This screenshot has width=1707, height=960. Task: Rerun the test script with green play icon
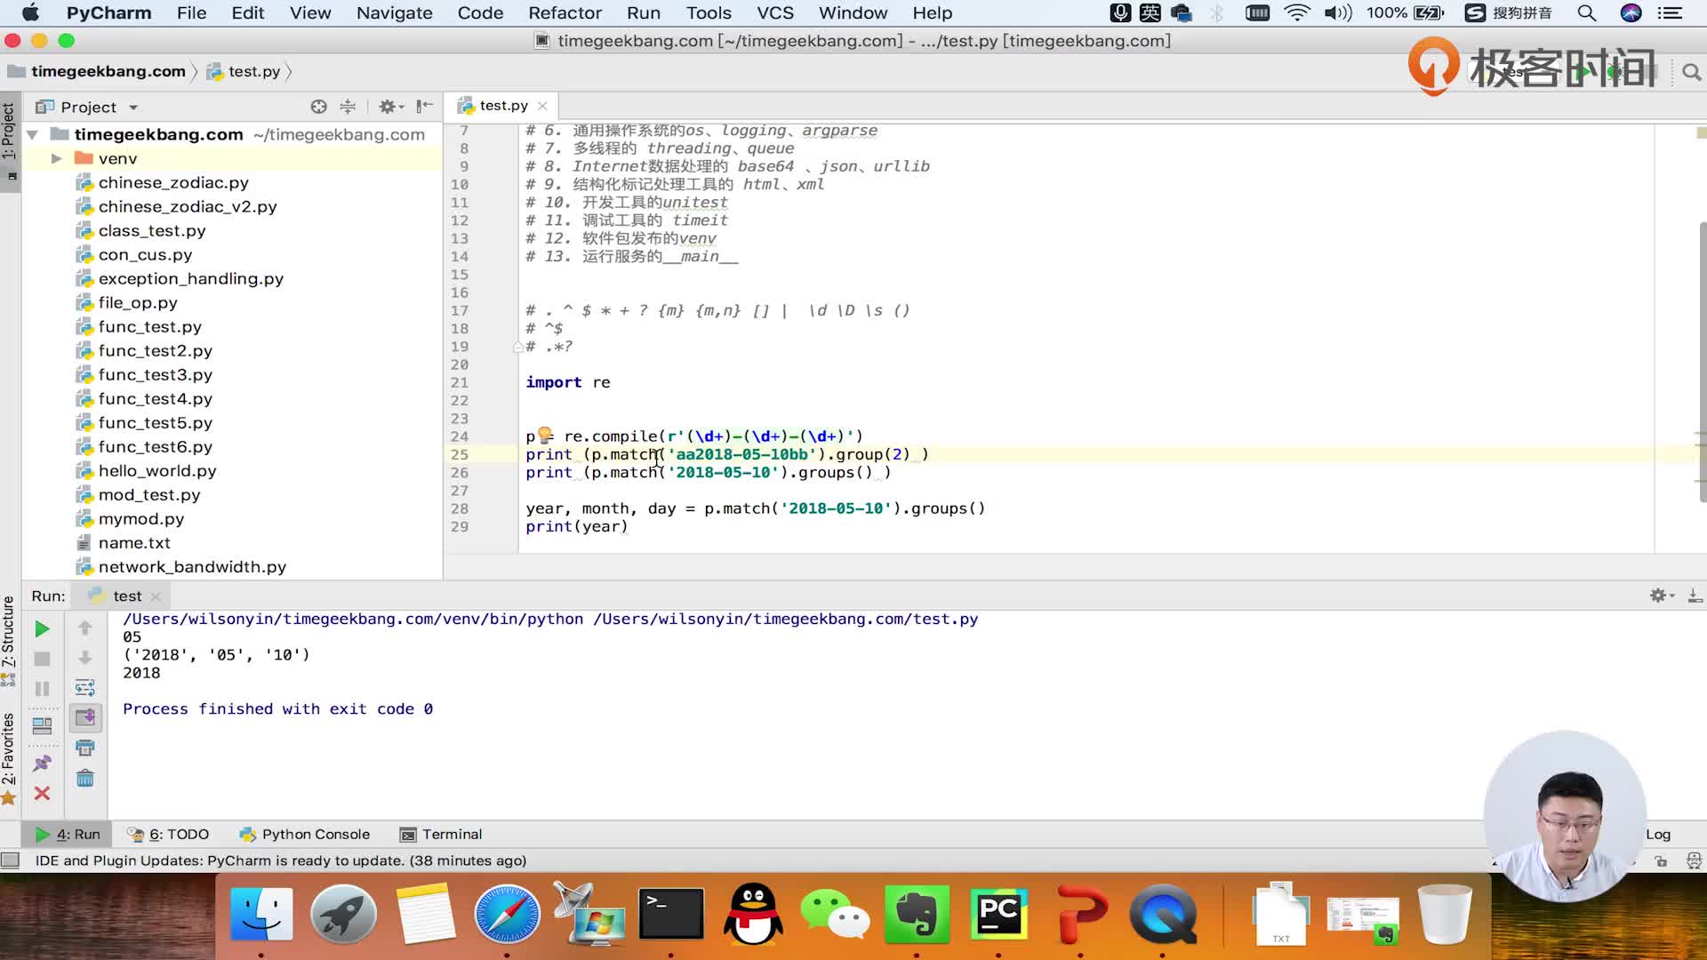(x=42, y=629)
